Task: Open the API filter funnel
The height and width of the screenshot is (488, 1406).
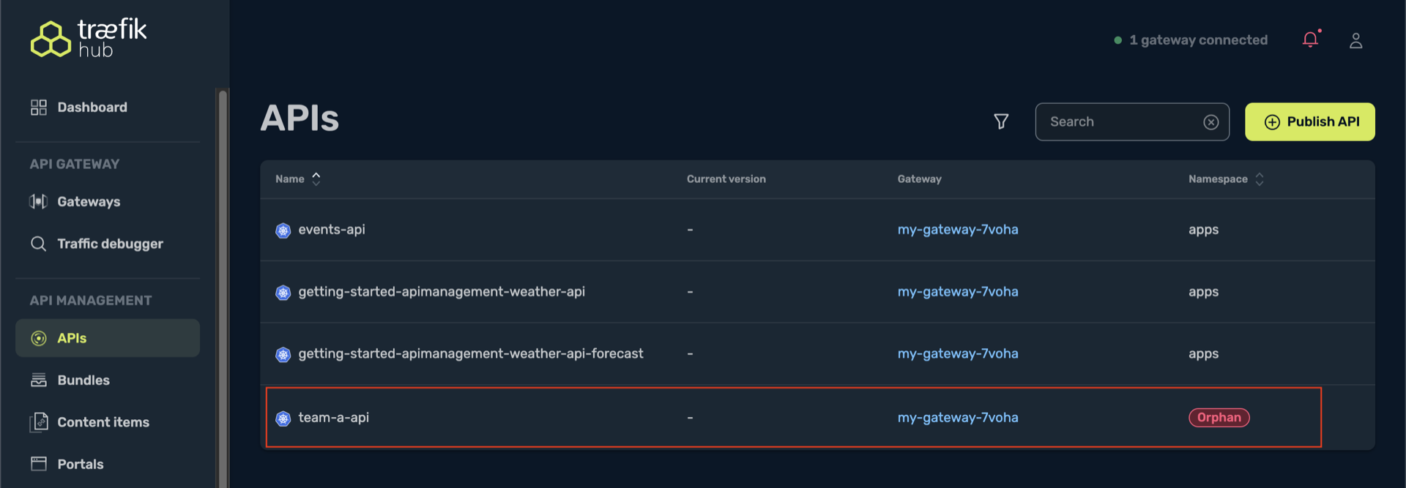Action: pyautogui.click(x=1001, y=121)
